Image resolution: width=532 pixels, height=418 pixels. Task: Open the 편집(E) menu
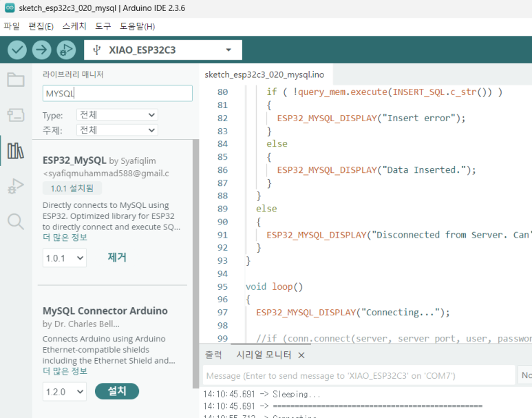click(41, 26)
